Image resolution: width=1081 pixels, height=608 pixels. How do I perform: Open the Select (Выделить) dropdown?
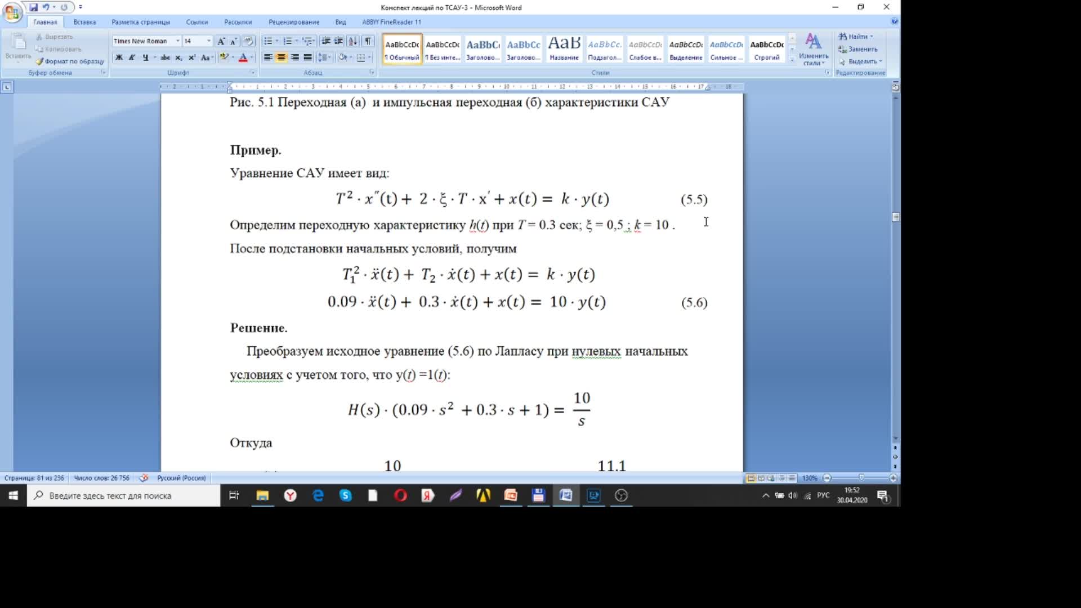pyautogui.click(x=861, y=61)
